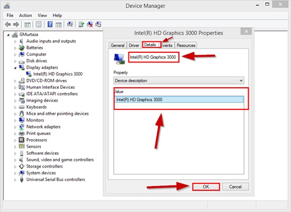The image size is (291, 212).
Task: Click the Cancel button
Action: [235, 187]
